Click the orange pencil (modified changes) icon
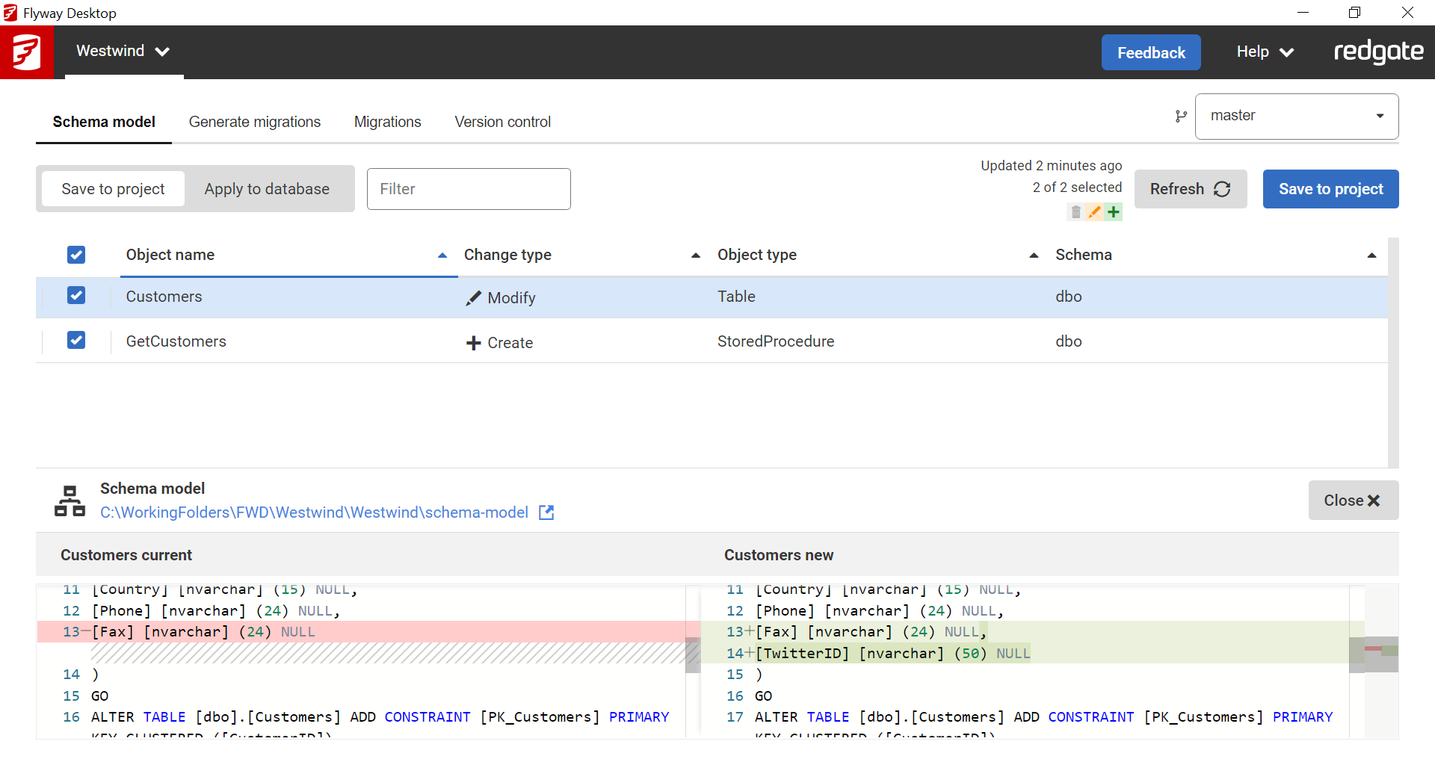This screenshot has width=1435, height=762. pos(1094,212)
